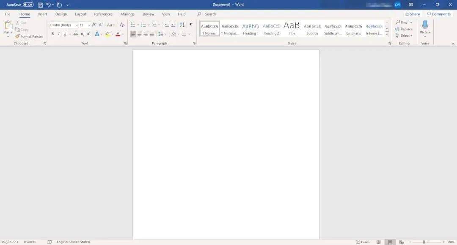Click the Borders icon
This screenshot has width=457, height=245.
click(184, 34)
